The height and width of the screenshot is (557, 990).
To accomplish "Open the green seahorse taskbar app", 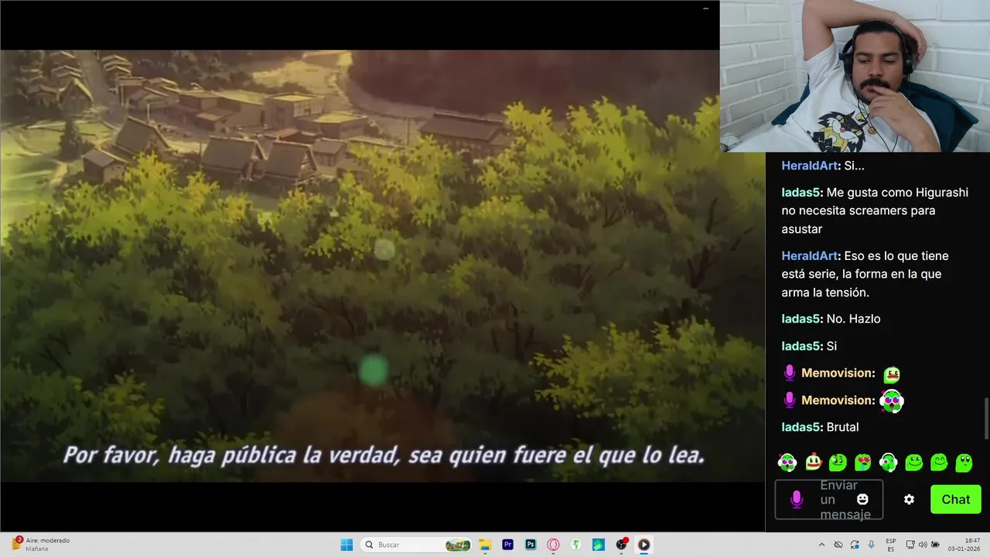I will coord(575,545).
